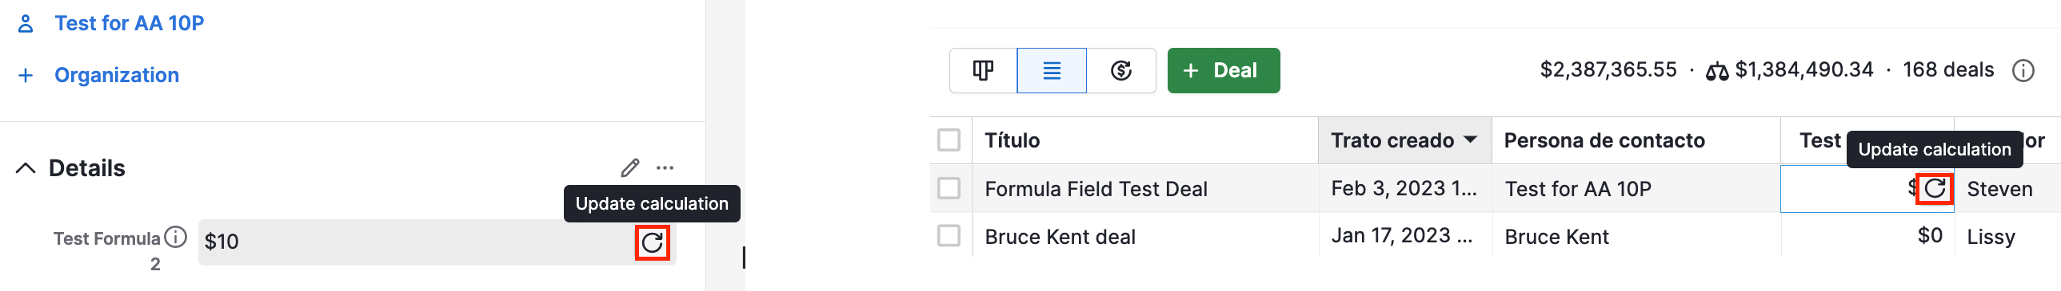The image size is (2061, 291).
Task: Select the list view tab
Action: 1052,70
